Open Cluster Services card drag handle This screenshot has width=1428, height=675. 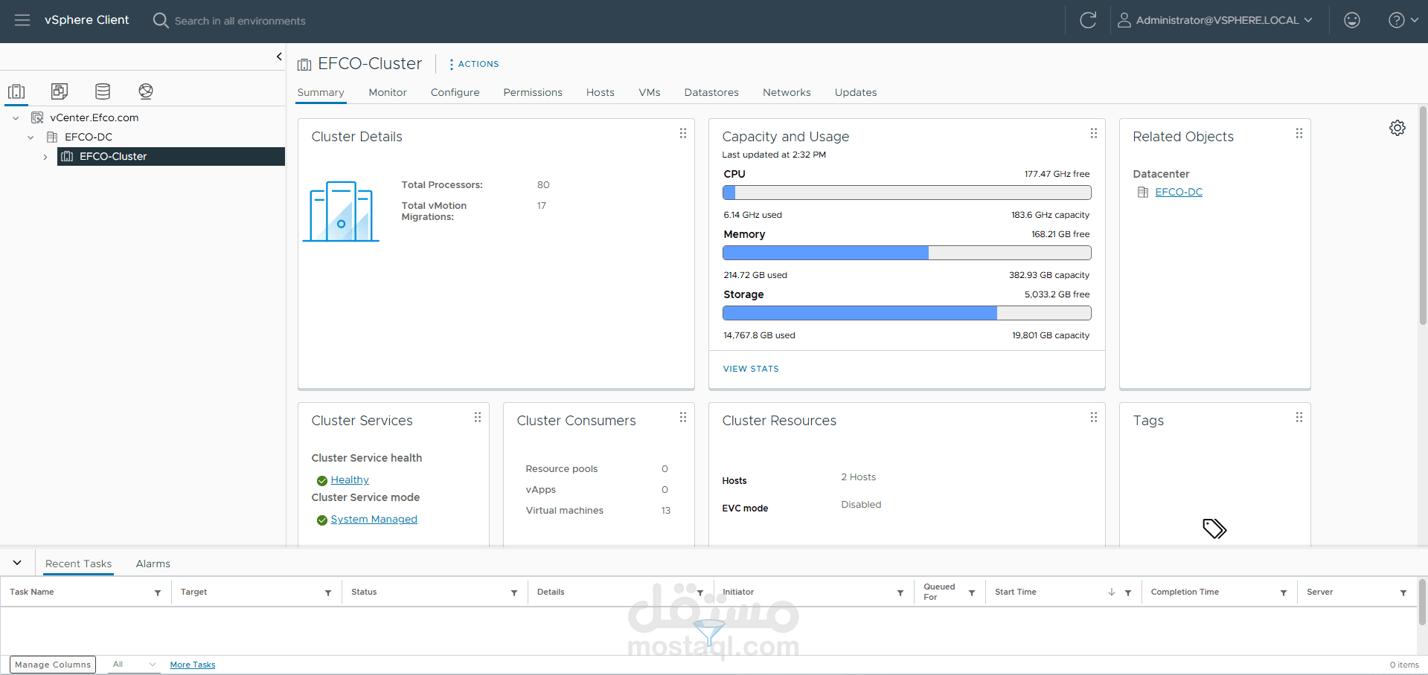(x=477, y=417)
